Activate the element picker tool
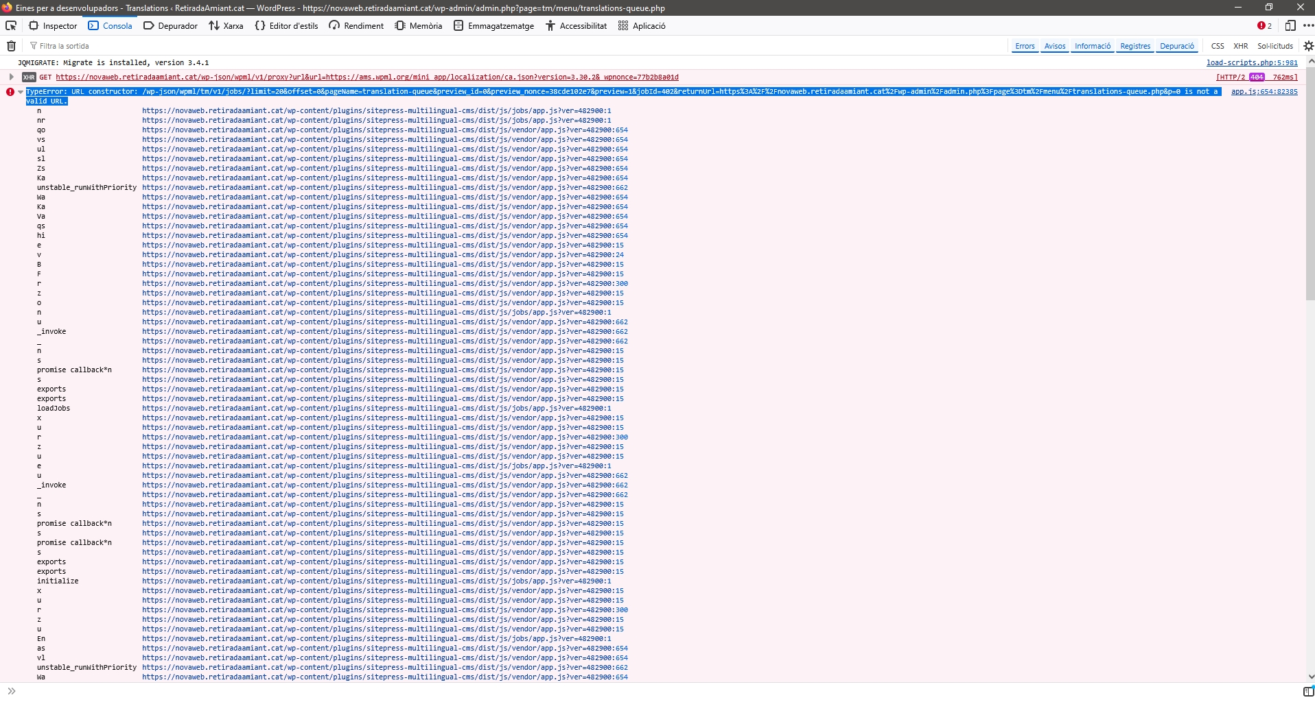The image size is (1315, 713). [11, 26]
